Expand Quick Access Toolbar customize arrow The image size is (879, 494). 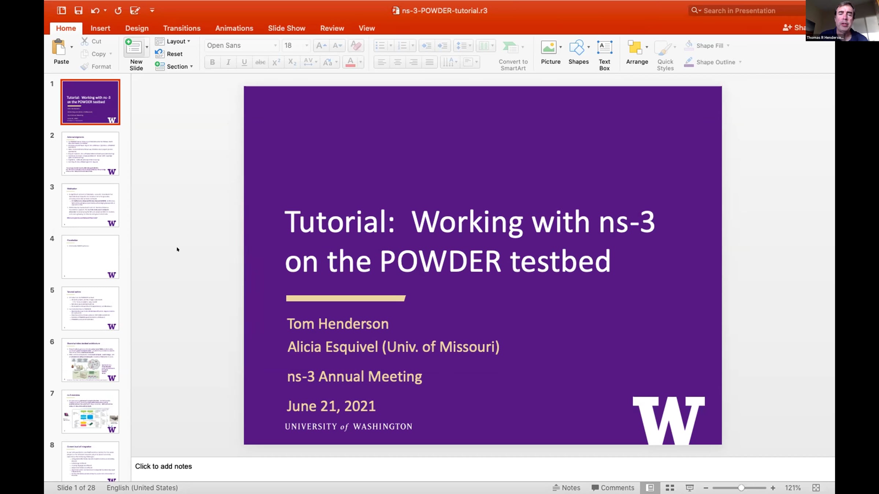tap(152, 11)
